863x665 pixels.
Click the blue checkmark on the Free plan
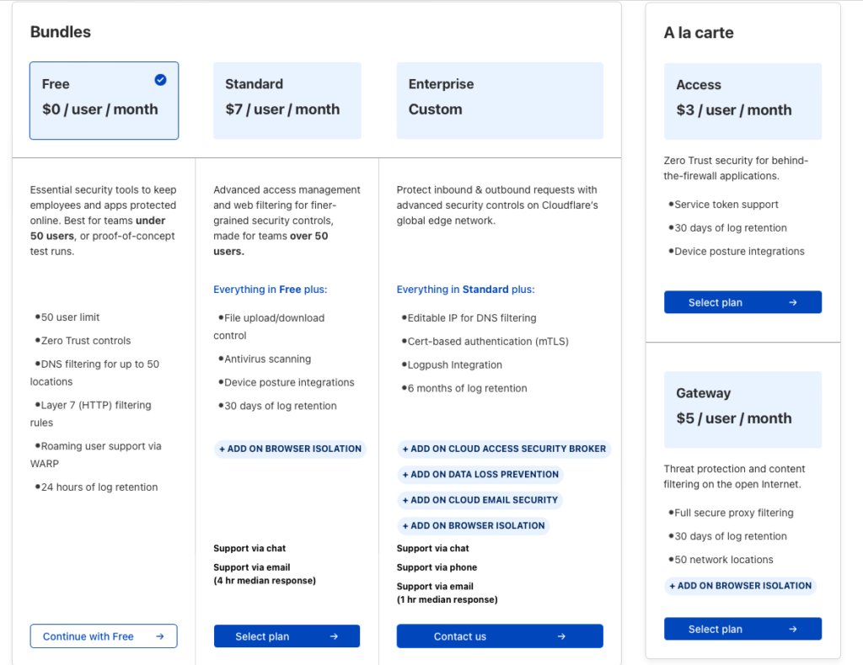[160, 80]
